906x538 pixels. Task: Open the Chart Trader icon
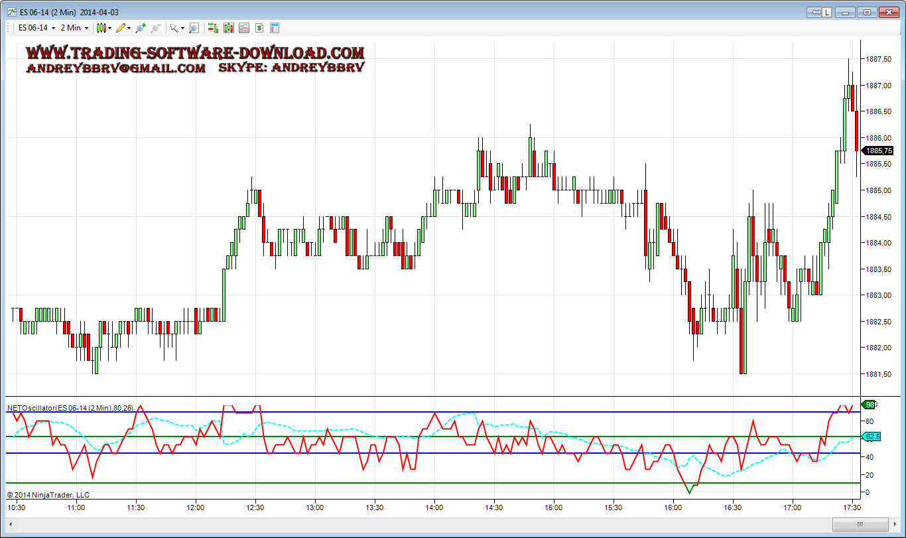[x=213, y=28]
